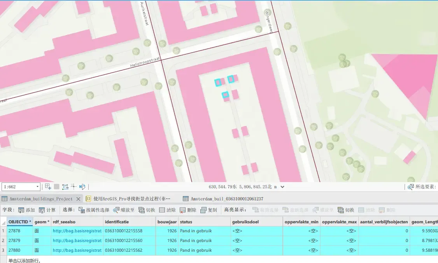Click the fixed zoom in grid icon
The image size is (438, 263).
coord(48,187)
